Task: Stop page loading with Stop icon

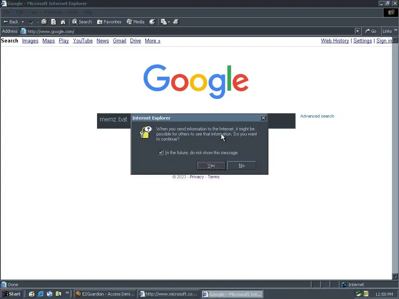Action: [44, 22]
